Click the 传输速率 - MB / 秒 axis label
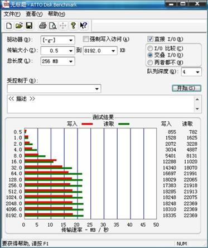This screenshot has width=208, height=248. pos(85,230)
